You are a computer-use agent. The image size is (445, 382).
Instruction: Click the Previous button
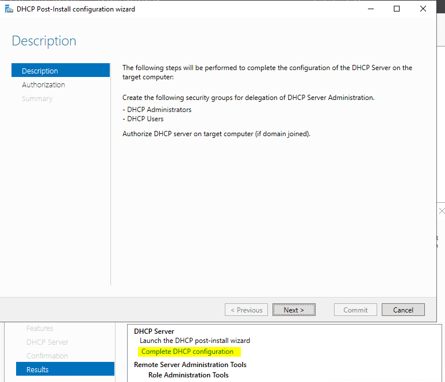pos(246,310)
